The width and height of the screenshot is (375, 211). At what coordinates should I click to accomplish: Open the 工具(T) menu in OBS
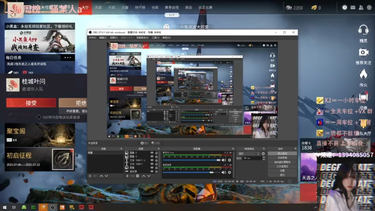pos(155,38)
